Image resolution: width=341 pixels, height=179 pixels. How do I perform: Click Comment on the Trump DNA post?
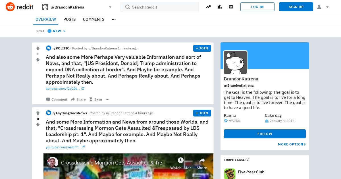57,99
